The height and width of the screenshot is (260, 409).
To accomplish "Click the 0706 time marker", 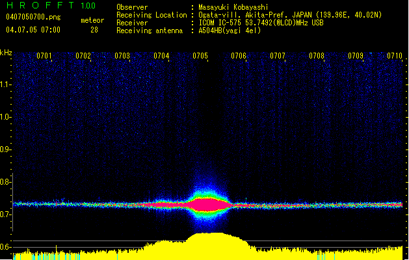I will [239, 56].
